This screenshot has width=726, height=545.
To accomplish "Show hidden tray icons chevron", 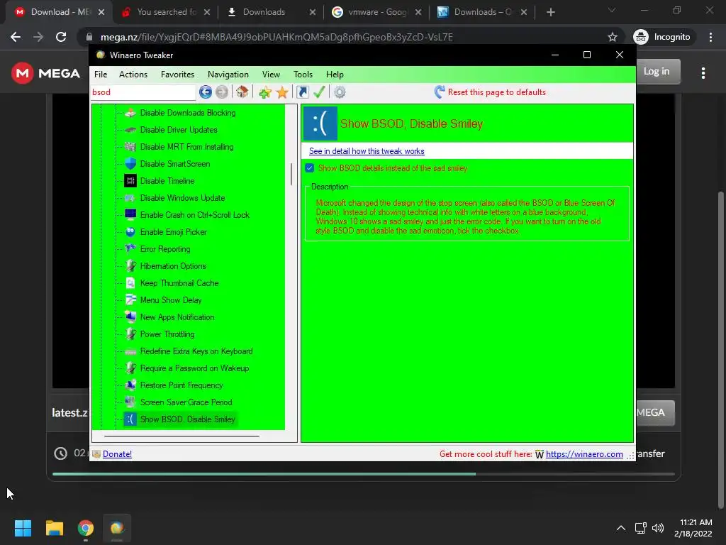I will coord(621,528).
